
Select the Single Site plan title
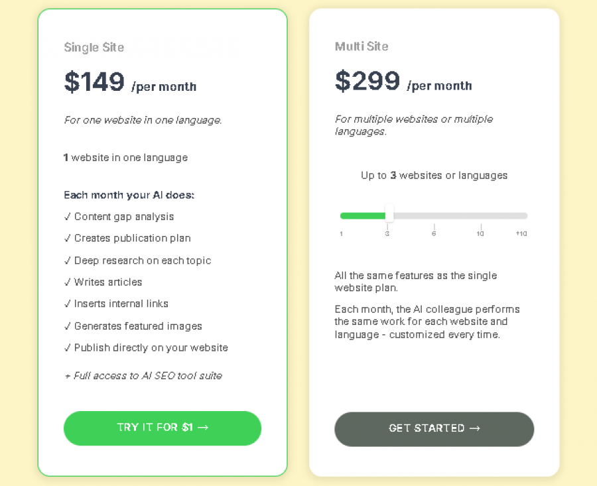point(93,47)
